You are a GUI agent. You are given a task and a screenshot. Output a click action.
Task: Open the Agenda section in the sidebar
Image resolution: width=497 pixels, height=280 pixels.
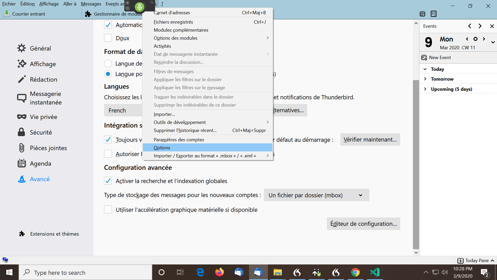22,163
